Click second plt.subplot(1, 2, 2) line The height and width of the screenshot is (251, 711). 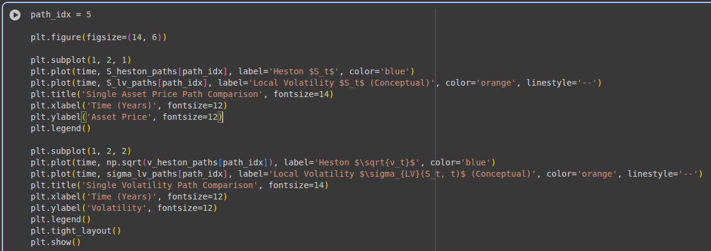(81, 151)
